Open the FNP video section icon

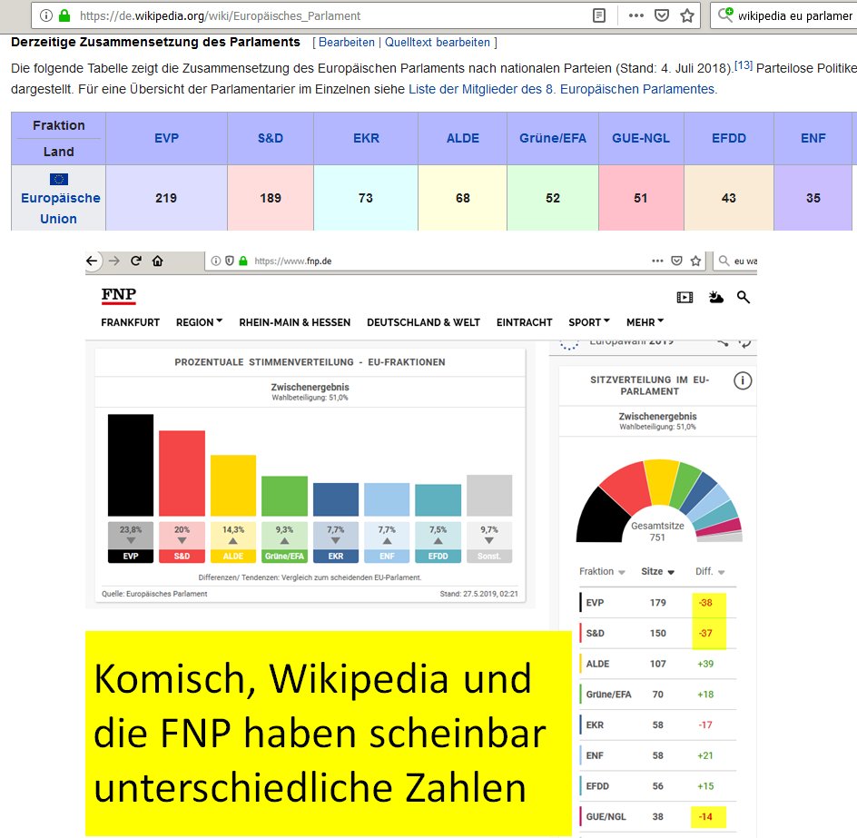[685, 297]
